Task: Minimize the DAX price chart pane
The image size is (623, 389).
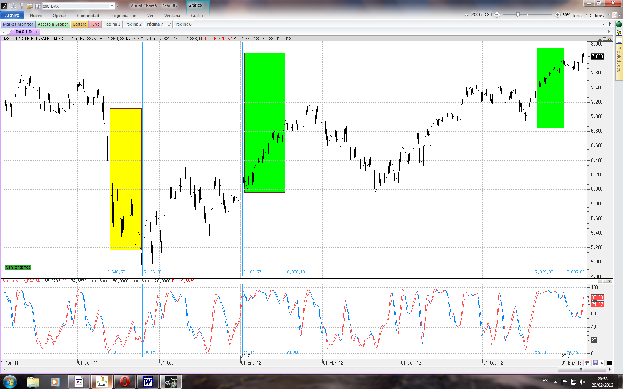Action: 600,39
